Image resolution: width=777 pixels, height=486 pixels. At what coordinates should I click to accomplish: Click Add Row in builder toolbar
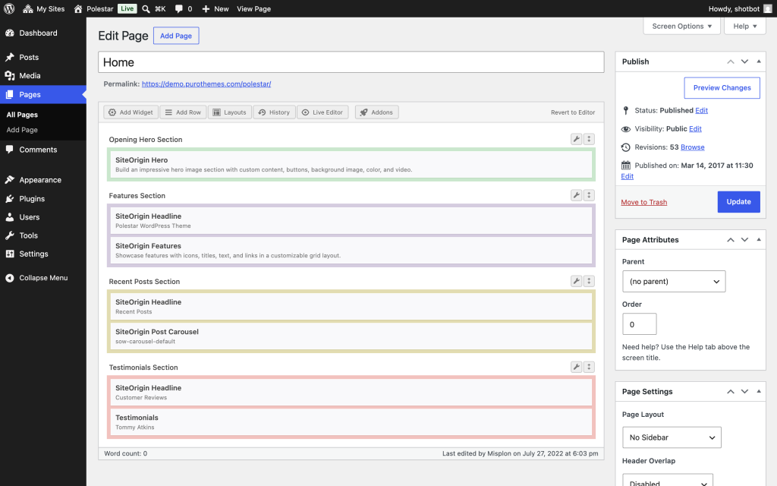pos(183,112)
